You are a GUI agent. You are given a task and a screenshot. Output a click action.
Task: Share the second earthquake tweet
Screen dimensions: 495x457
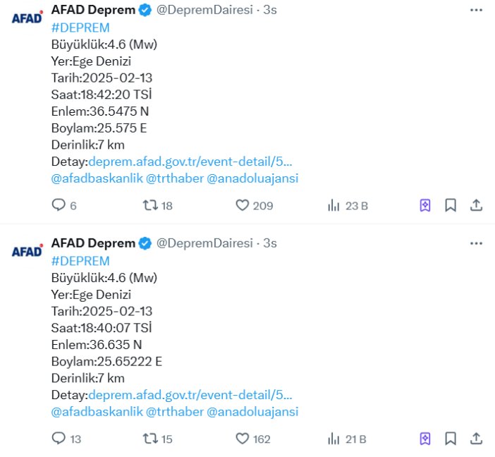[476, 439]
